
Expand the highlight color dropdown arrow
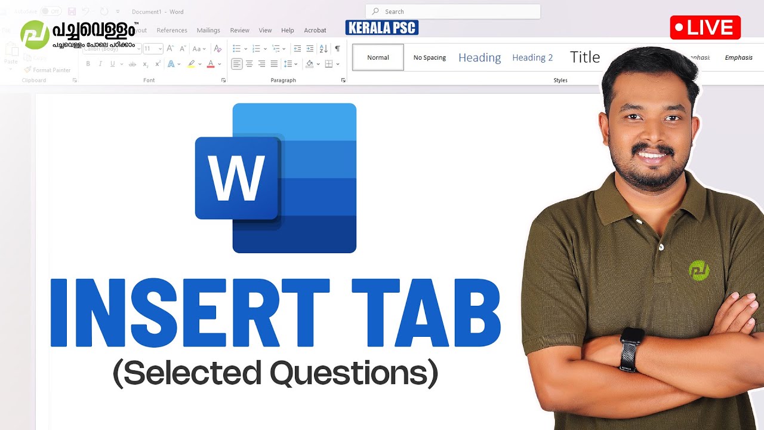[x=200, y=64]
